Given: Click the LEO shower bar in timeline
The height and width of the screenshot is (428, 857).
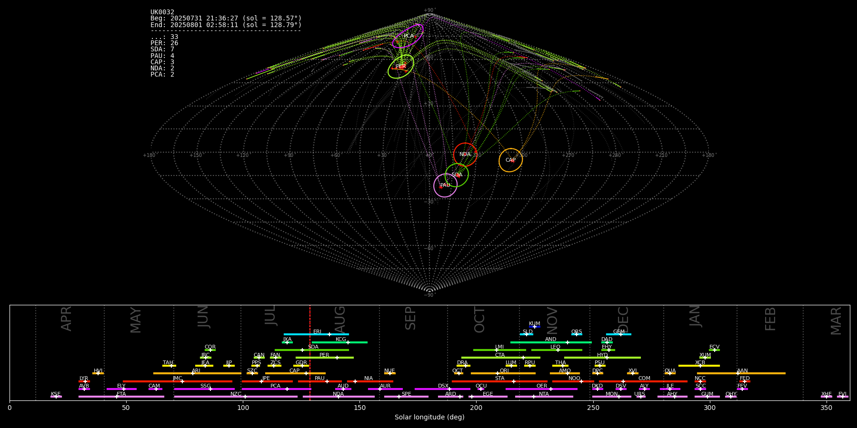Looking at the screenshot, I should tap(557, 350).
